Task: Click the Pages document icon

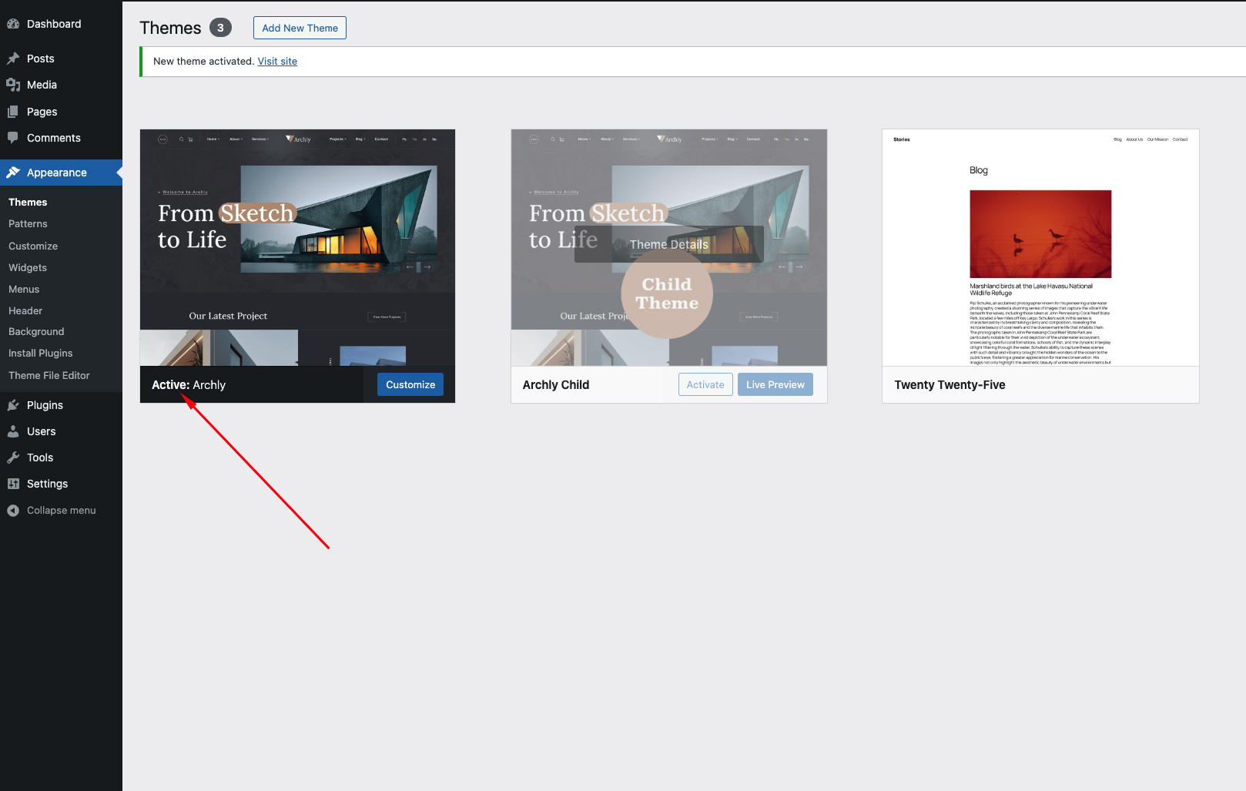Action: pyautogui.click(x=13, y=112)
